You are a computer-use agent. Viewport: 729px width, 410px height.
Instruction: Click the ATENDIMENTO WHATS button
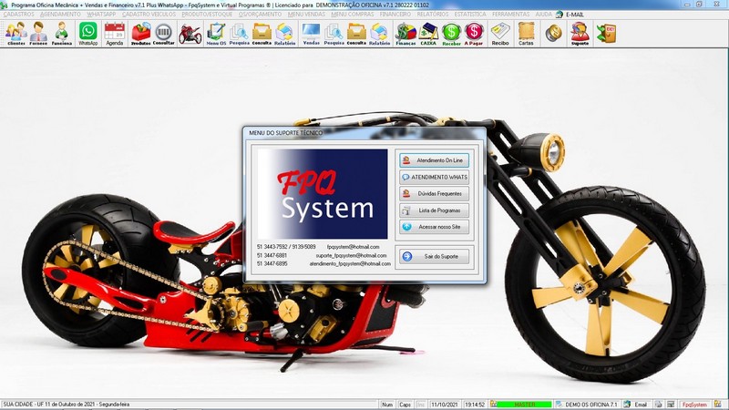pos(435,177)
